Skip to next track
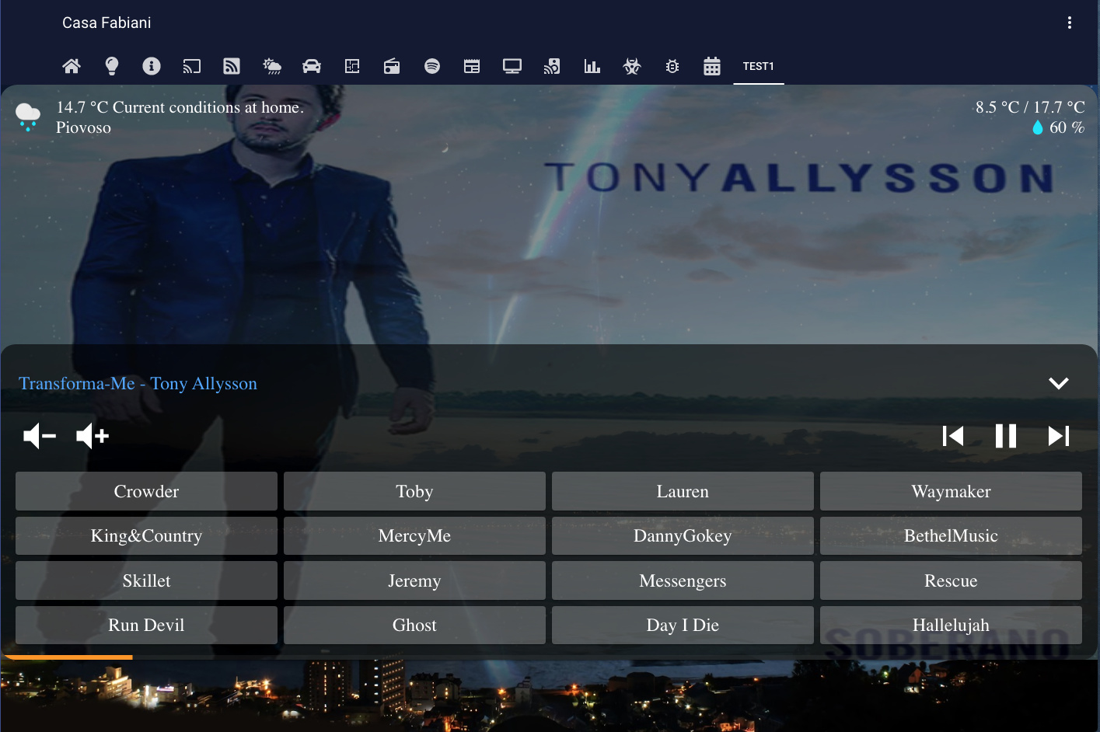This screenshot has width=1100, height=732. click(x=1058, y=436)
